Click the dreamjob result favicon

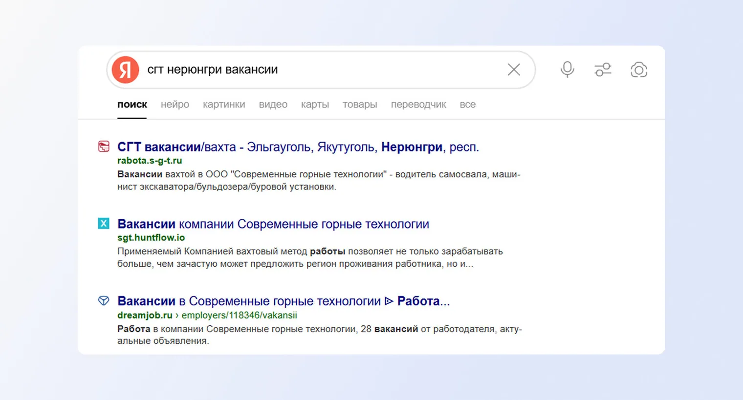click(104, 300)
